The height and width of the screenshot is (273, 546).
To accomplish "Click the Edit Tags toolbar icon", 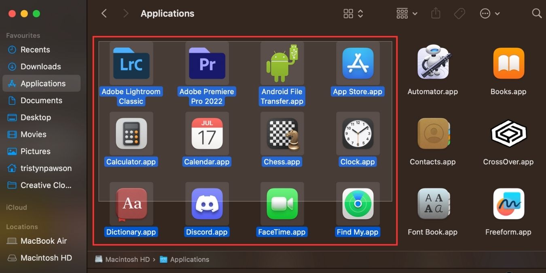I will [x=459, y=14].
